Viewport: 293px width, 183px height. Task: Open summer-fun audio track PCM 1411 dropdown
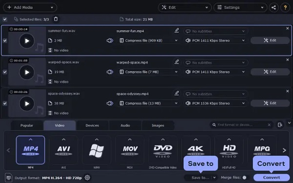[x=215, y=41]
